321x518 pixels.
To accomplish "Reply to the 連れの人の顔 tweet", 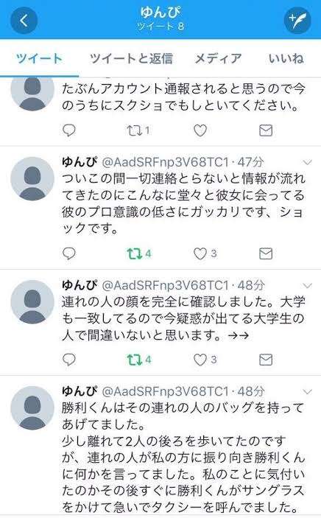I will pos(69,360).
